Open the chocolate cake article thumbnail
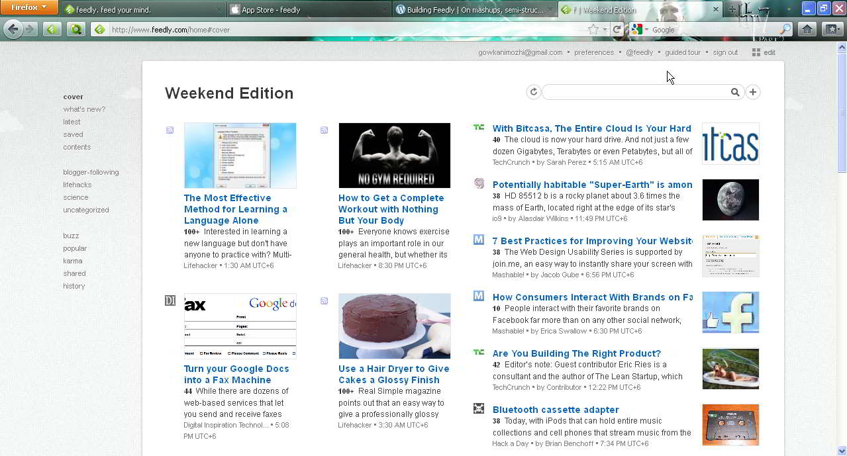 pos(395,326)
